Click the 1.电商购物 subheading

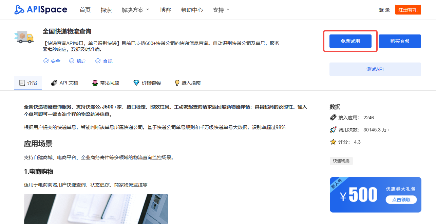(x=39, y=172)
